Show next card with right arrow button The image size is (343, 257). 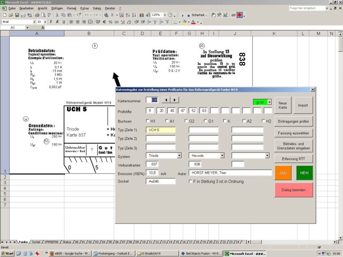174,100
